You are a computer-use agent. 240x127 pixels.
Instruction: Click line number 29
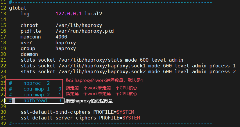[x=3, y=106]
